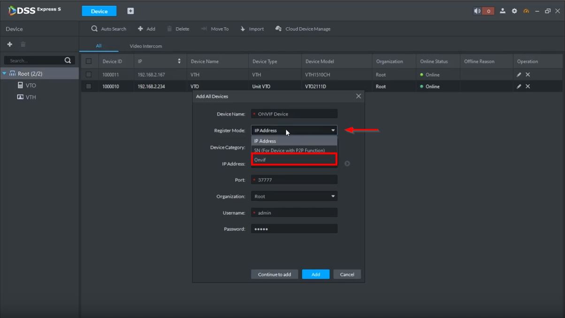565x318 pixels.
Task: Open the Organization dropdown
Action: 294,197
